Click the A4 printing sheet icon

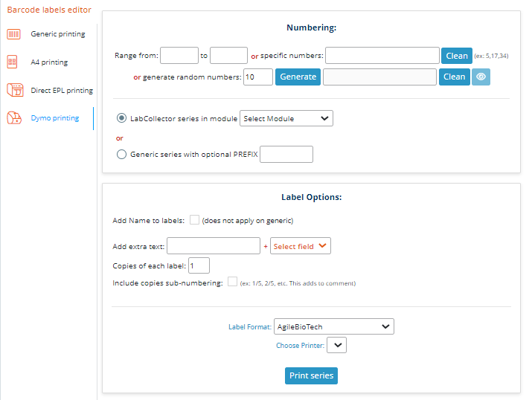point(12,62)
